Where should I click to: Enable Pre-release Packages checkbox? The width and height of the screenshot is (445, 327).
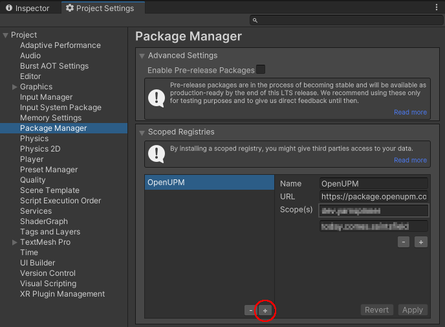coord(261,70)
